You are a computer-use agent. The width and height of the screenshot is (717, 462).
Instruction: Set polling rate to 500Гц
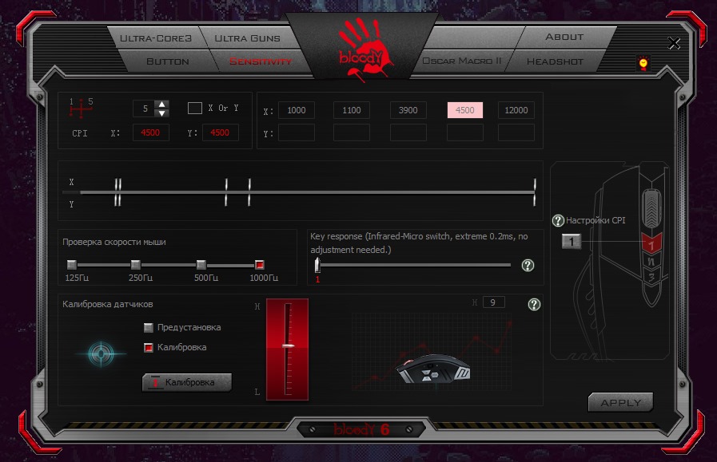click(x=201, y=264)
